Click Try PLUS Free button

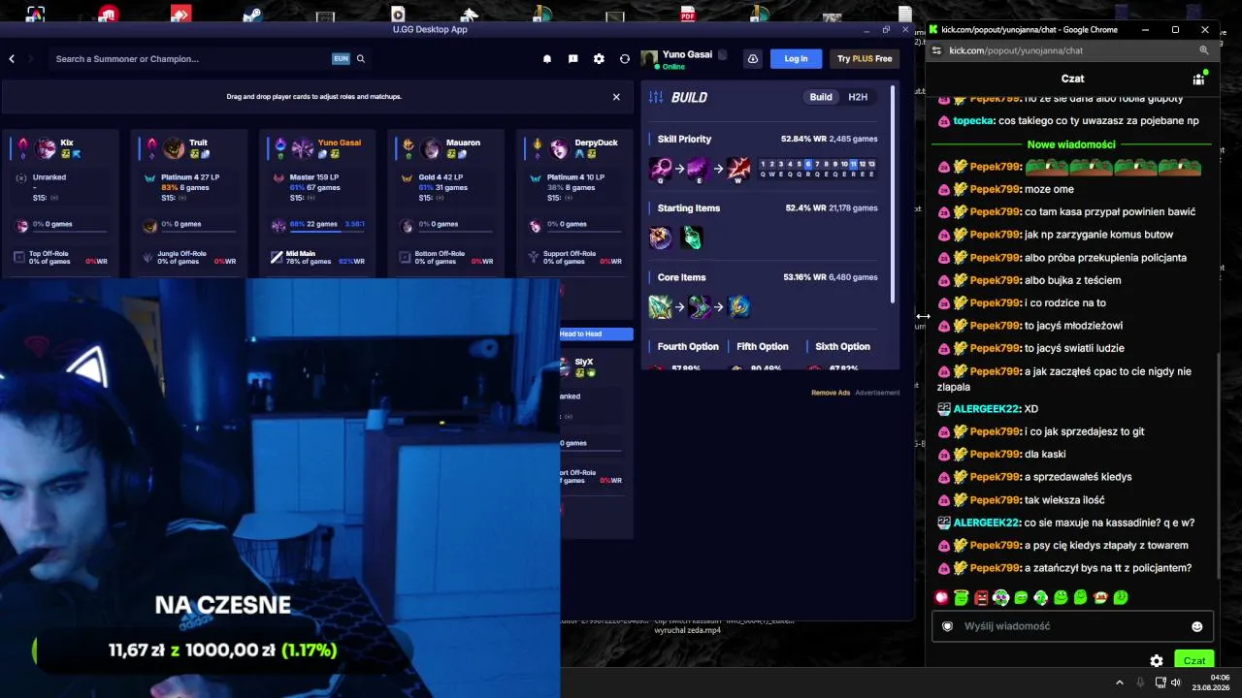pos(865,59)
